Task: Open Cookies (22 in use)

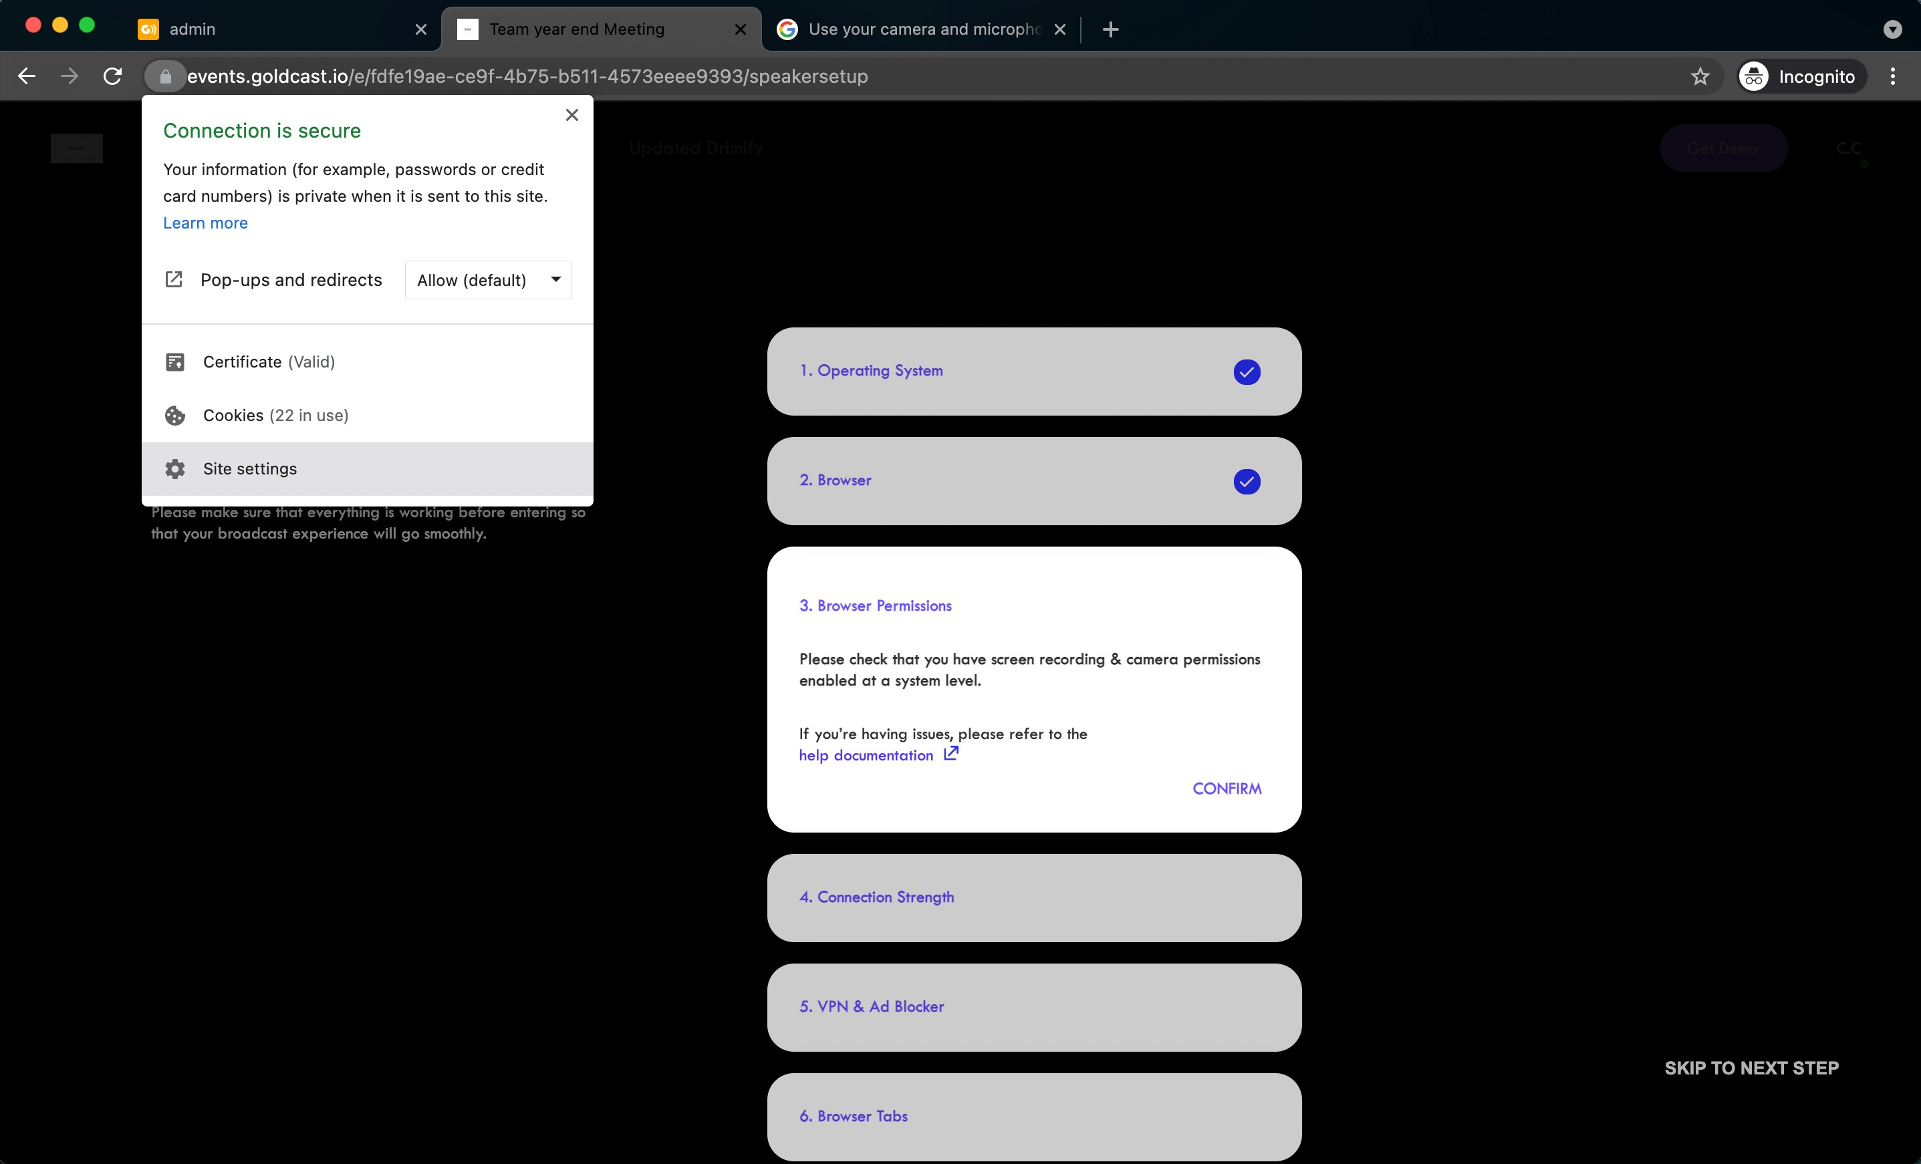Action: coord(367,416)
